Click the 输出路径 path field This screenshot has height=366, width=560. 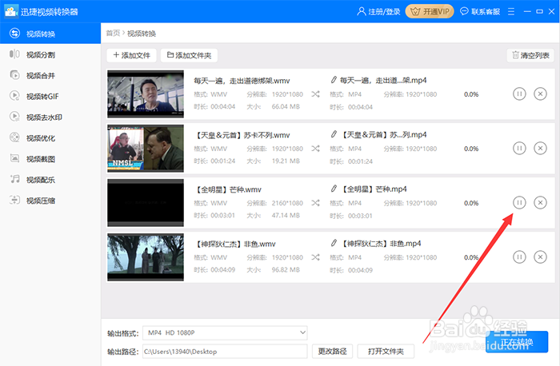pos(225,352)
